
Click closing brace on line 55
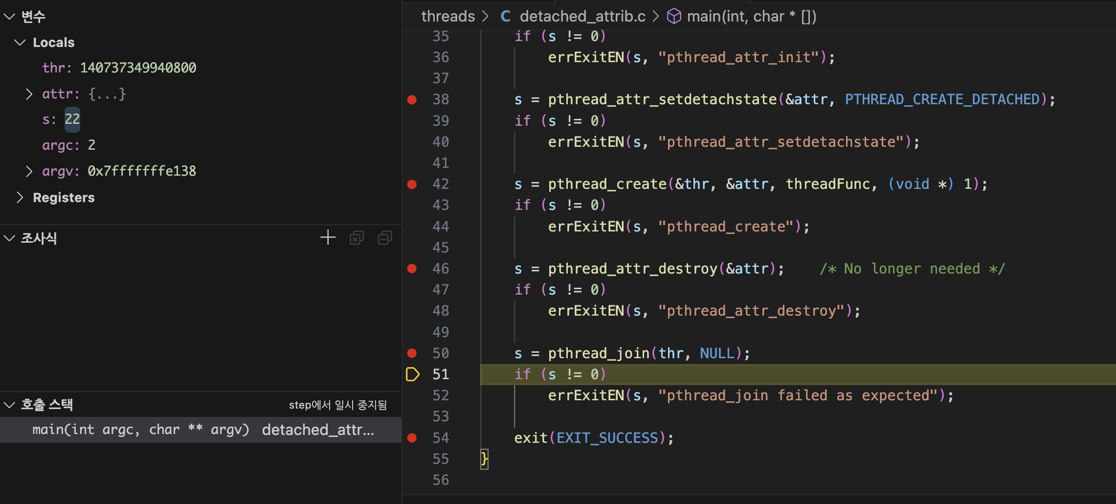[484, 459]
